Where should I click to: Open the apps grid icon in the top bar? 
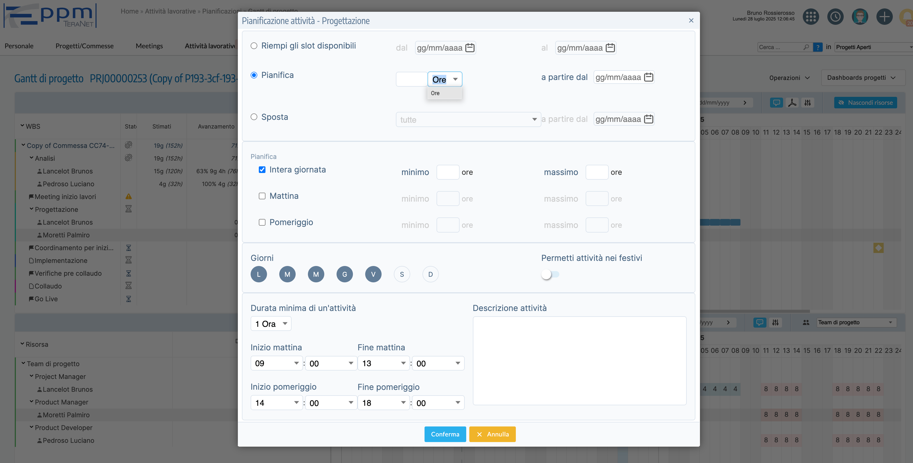point(811,16)
